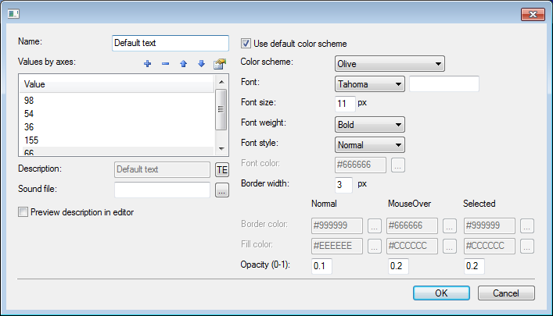This screenshot has height=316, width=553.
Task: Open the Font weight dropdown
Action: pos(369,125)
